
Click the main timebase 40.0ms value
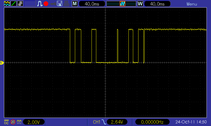point(92,4)
